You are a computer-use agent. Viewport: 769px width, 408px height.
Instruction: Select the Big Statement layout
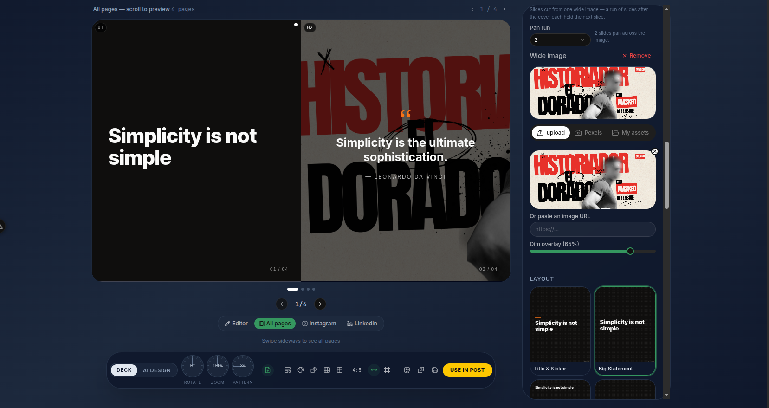(x=625, y=331)
